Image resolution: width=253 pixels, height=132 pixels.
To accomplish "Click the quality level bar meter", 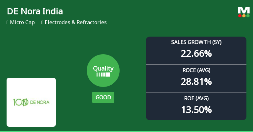I will tap(103, 74).
